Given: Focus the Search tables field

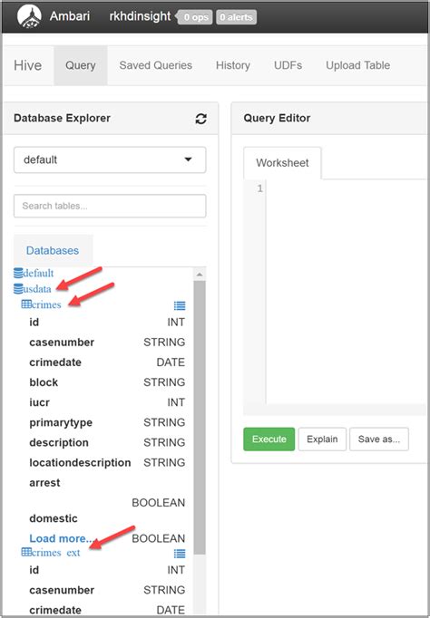Looking at the screenshot, I should tap(110, 206).
